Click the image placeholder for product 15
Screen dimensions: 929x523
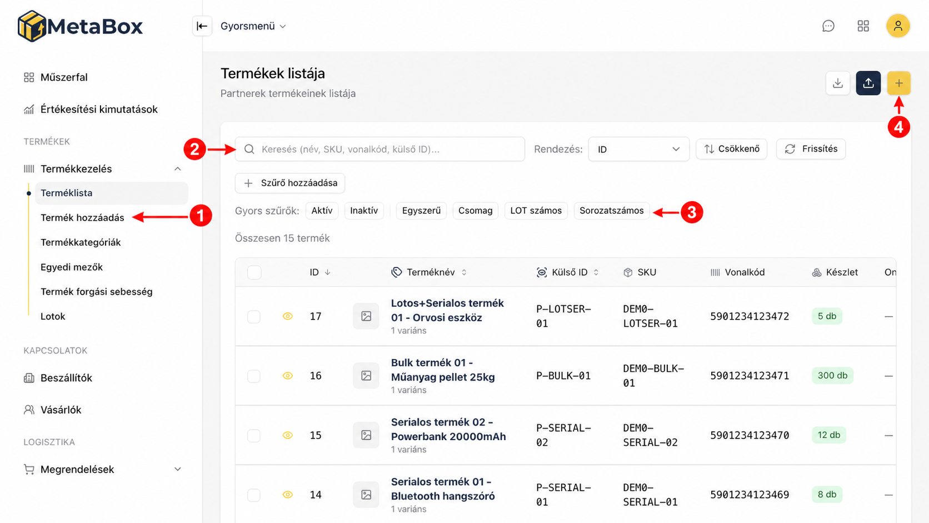tap(366, 435)
